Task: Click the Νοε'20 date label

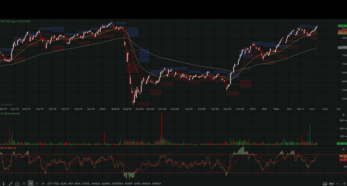Action: click(x=227, y=109)
